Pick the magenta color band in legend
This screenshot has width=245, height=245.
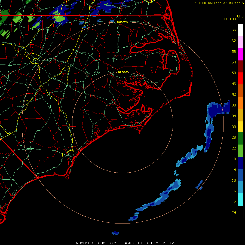pyautogui.click(x=240, y=54)
